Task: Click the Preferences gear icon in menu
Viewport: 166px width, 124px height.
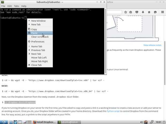Action: 29,42
